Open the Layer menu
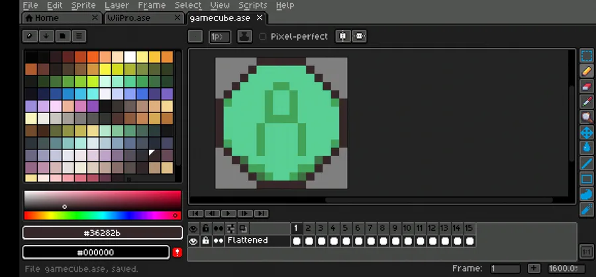Viewport: 596px width, 277px height. click(x=117, y=5)
